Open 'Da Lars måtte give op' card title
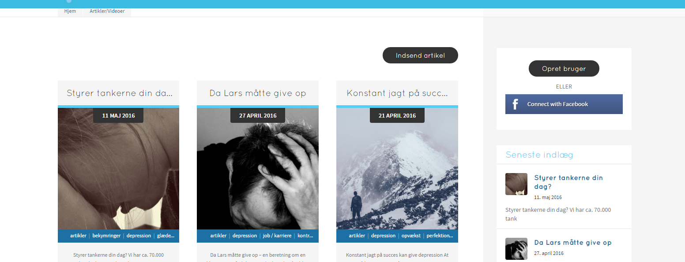The image size is (685, 262). [258, 93]
